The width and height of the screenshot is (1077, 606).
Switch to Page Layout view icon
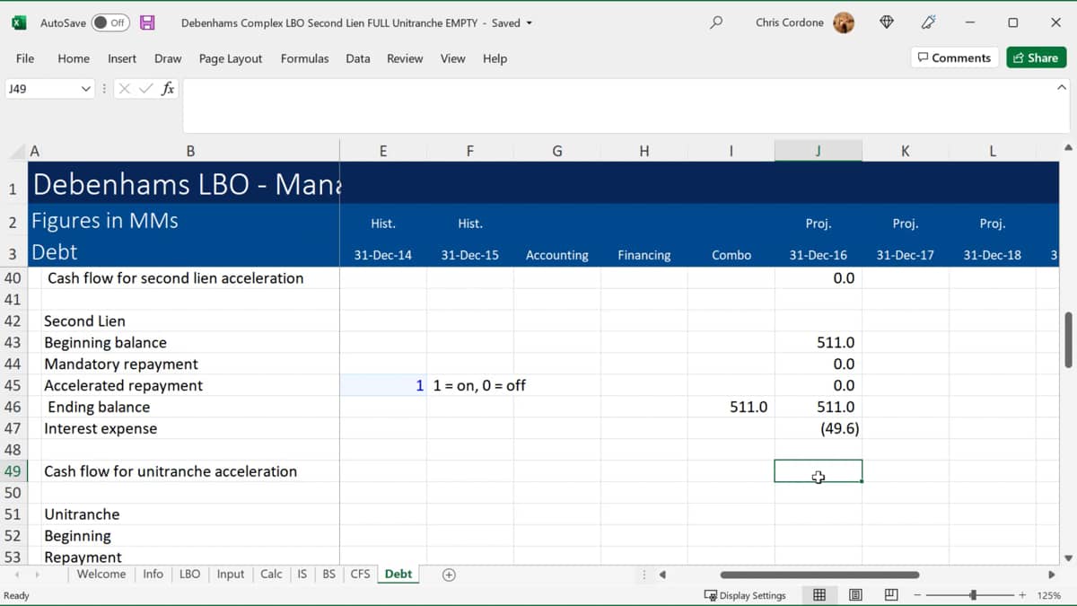[x=855, y=595]
